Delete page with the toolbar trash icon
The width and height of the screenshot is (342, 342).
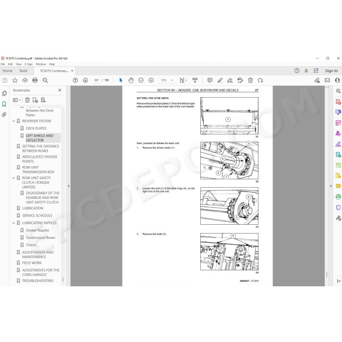pyautogui.click(x=250, y=80)
